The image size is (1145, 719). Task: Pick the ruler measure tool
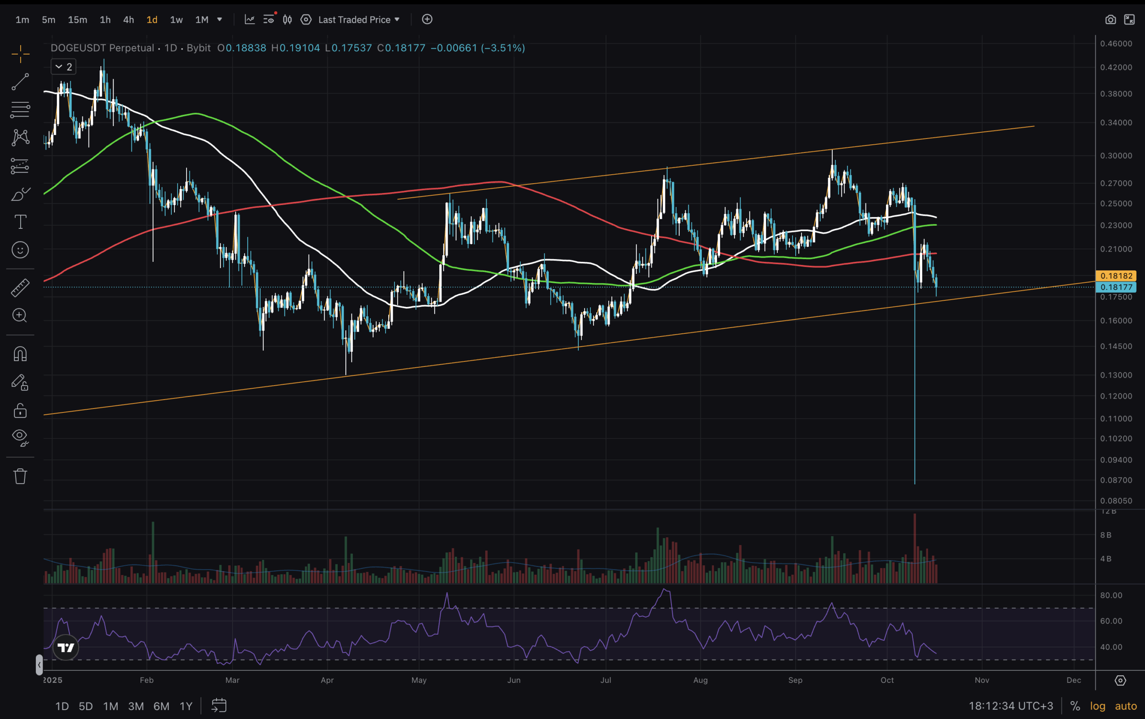(x=20, y=287)
